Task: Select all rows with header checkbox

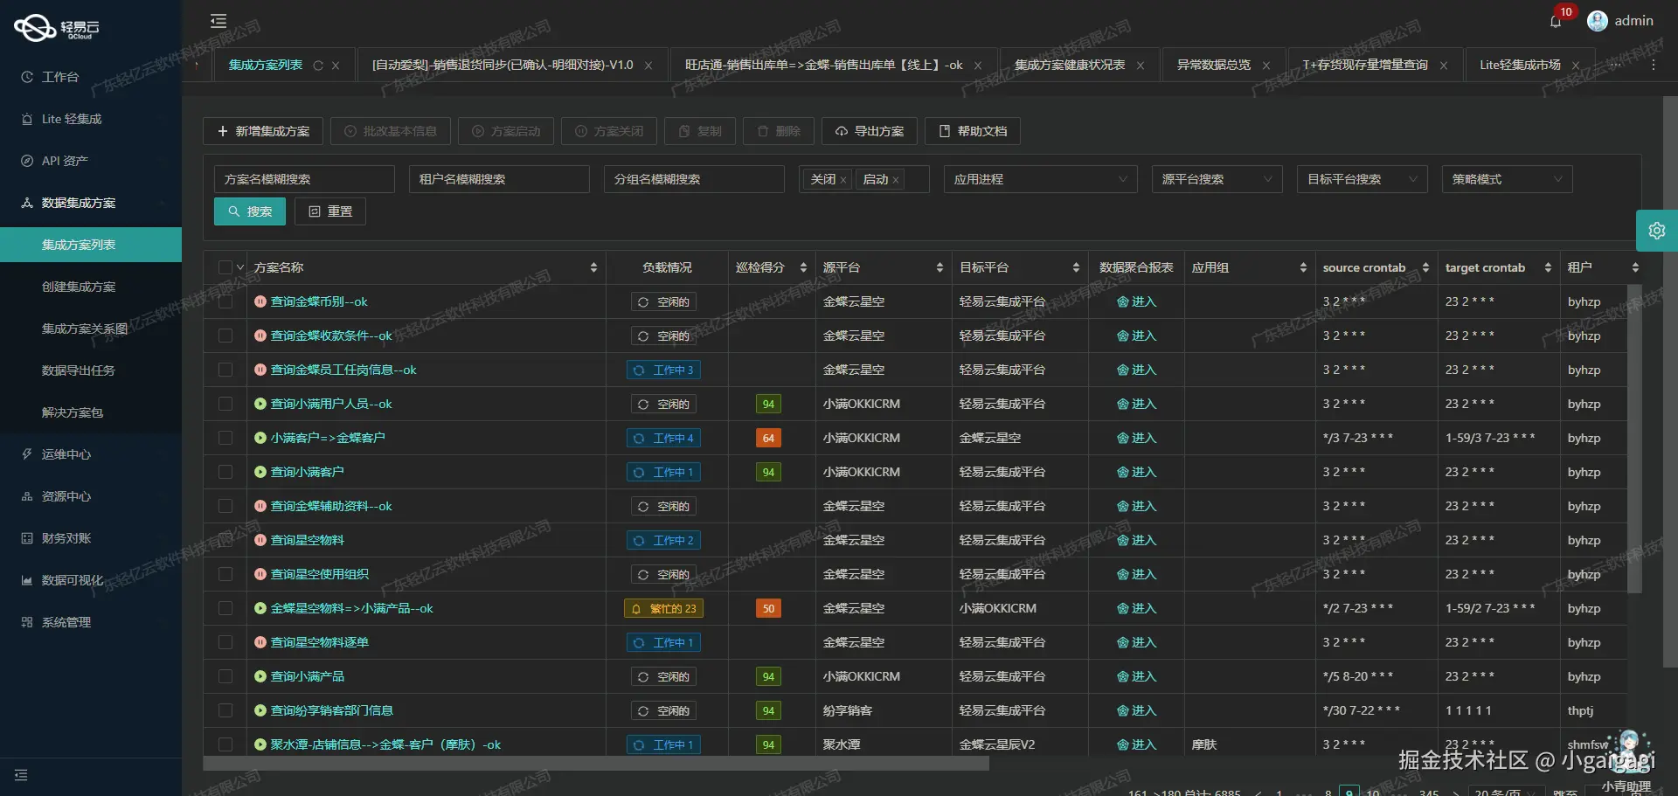Action: [225, 267]
